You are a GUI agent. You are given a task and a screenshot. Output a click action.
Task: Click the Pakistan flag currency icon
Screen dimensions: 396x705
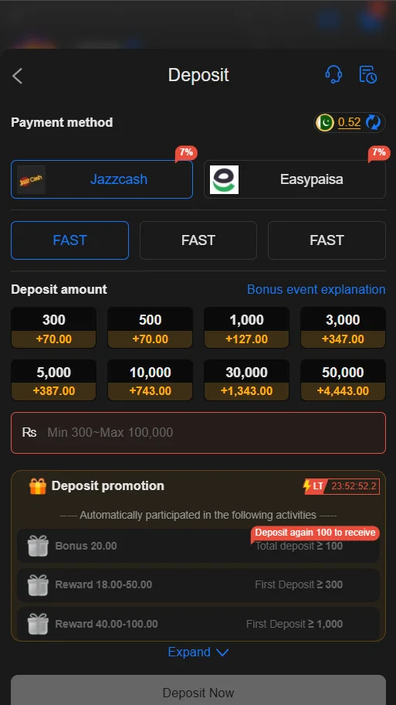(x=325, y=122)
